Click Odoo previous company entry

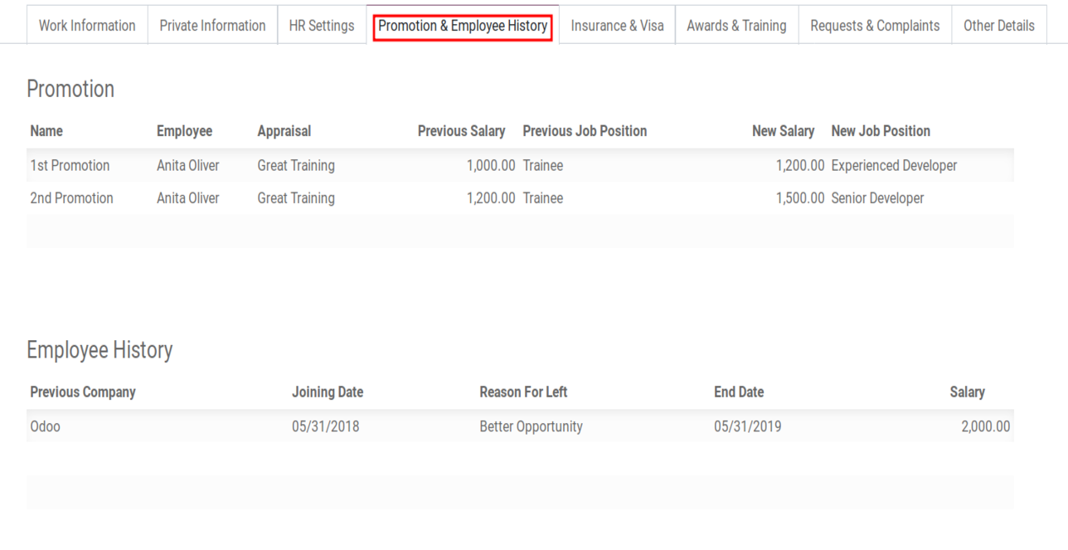(45, 426)
